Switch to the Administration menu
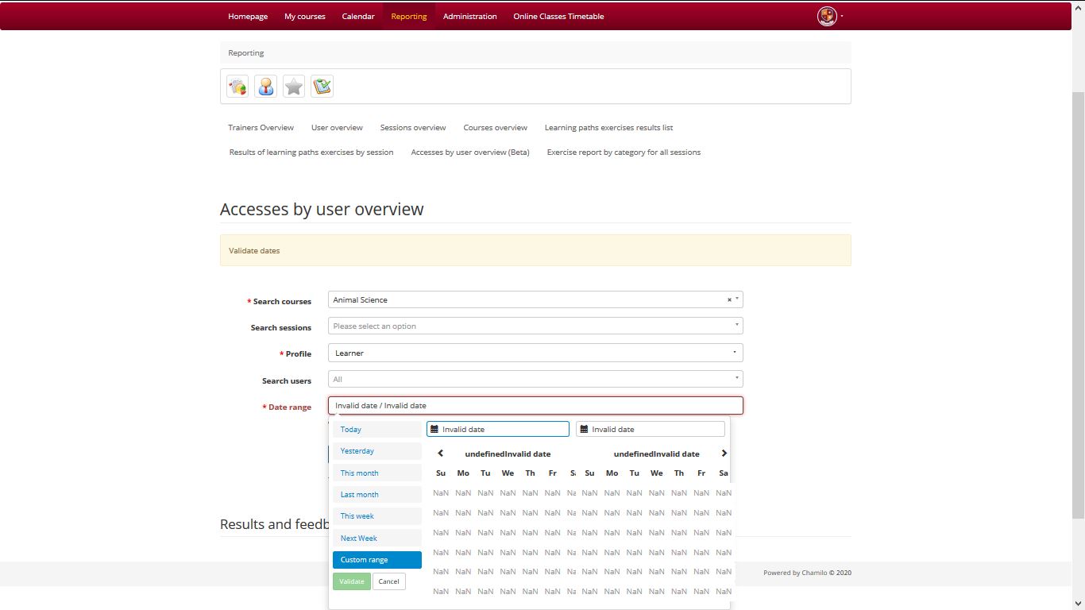1085x610 pixels. tap(469, 16)
